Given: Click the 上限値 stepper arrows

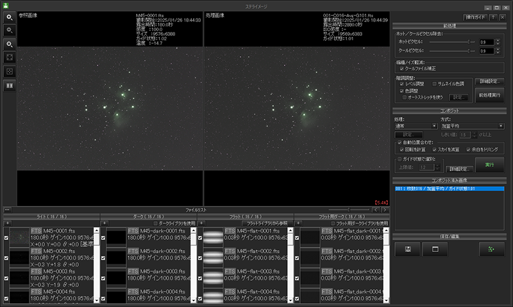Looking at the screenshot, I should 438,168.
